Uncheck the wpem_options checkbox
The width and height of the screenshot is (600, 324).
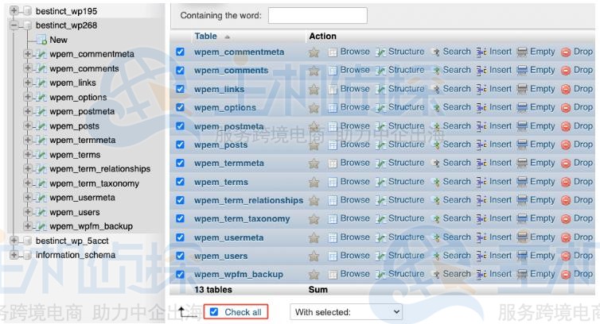coord(180,107)
